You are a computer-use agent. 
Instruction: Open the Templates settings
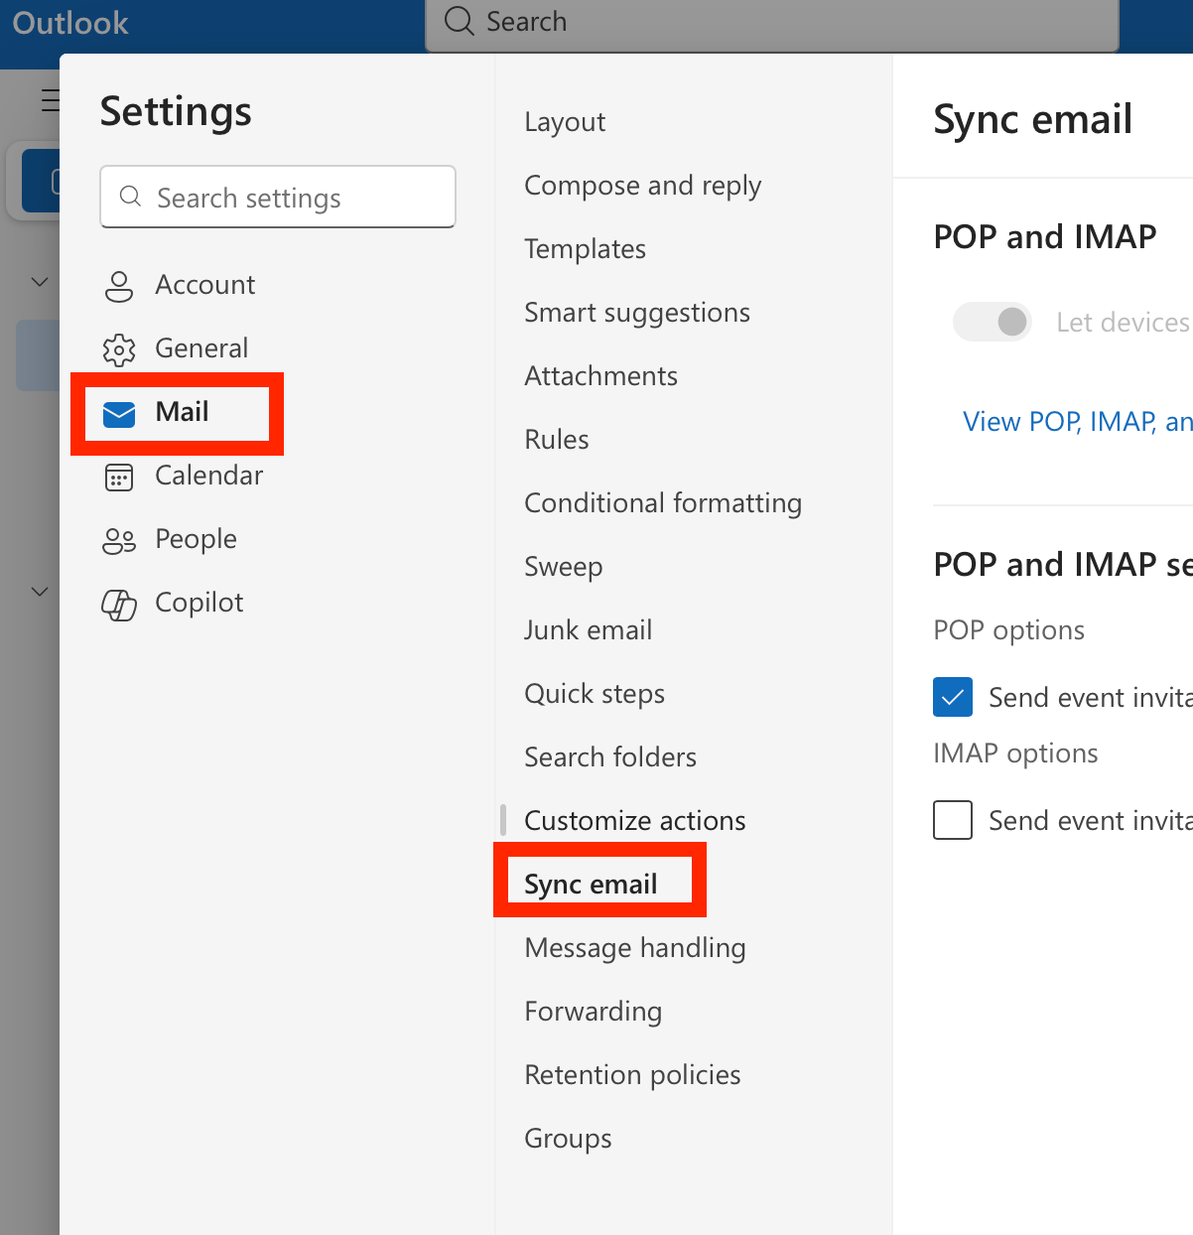click(585, 249)
